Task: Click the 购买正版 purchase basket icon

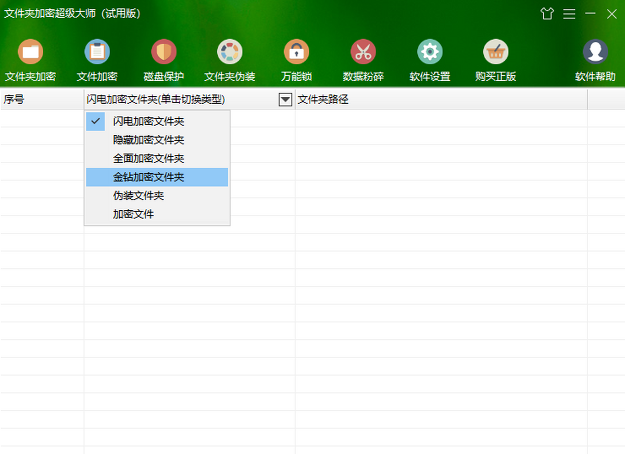Action: point(495,53)
